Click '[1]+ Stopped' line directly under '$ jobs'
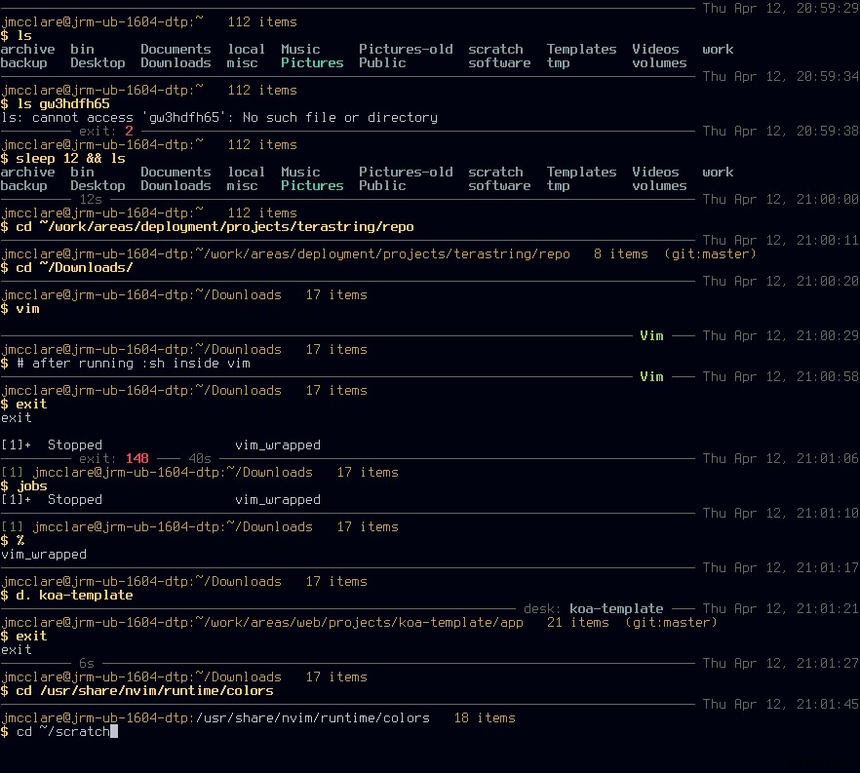 pyautogui.click(x=161, y=499)
